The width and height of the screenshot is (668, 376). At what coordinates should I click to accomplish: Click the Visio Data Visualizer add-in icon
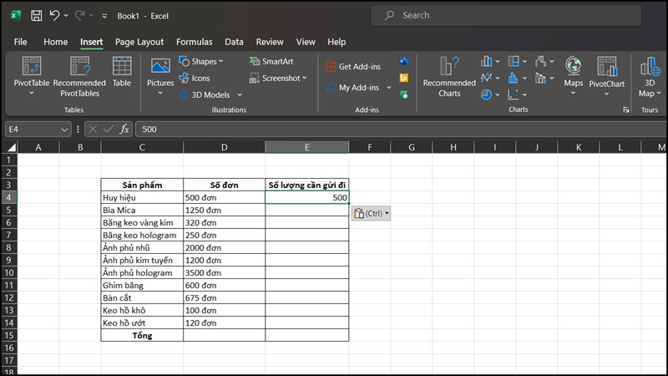[404, 61]
